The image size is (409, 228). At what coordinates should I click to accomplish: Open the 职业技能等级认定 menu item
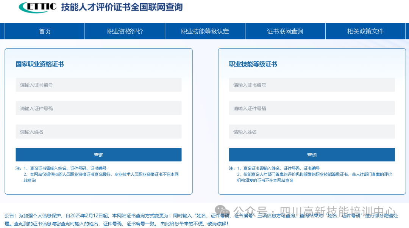(205, 31)
